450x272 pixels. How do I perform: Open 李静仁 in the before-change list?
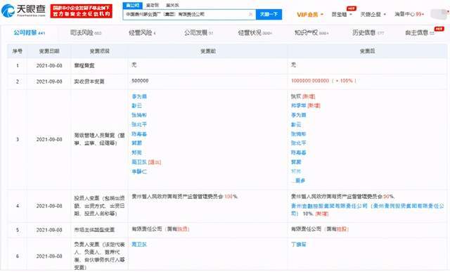[139, 171]
